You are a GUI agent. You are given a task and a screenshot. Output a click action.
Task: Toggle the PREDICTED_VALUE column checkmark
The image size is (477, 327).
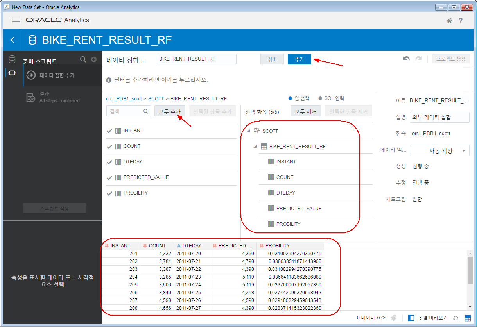109,177
